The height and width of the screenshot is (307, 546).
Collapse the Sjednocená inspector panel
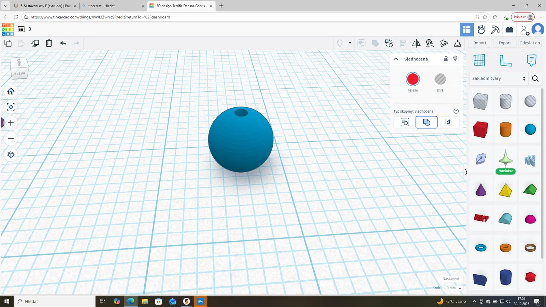(x=396, y=59)
